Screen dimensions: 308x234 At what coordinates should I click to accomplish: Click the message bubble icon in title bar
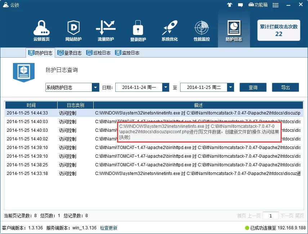pyautogui.click(x=240, y=5)
